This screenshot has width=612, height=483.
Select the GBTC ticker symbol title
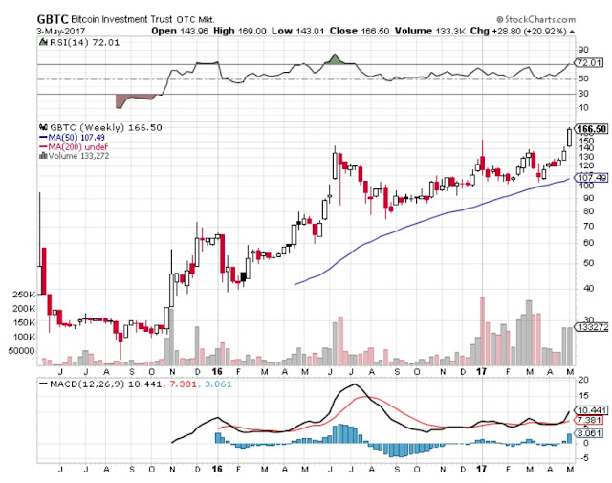tap(53, 19)
